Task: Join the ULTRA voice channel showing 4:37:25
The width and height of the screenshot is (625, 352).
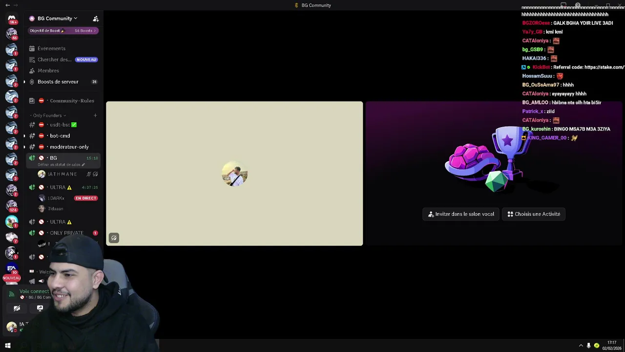Action: (x=63, y=187)
